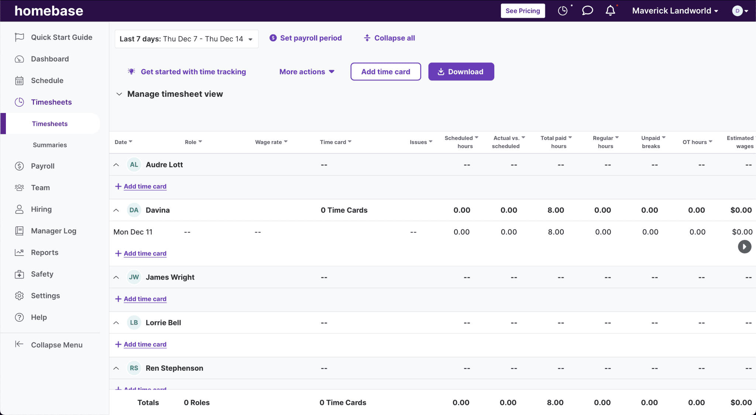Collapse the Manage timesheet view section
The height and width of the screenshot is (415, 756).
point(119,94)
